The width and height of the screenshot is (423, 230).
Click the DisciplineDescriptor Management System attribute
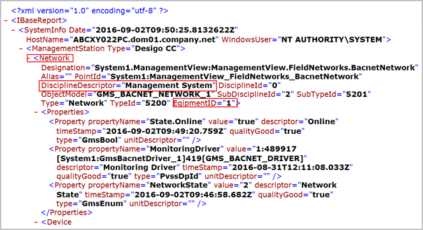pos(127,85)
